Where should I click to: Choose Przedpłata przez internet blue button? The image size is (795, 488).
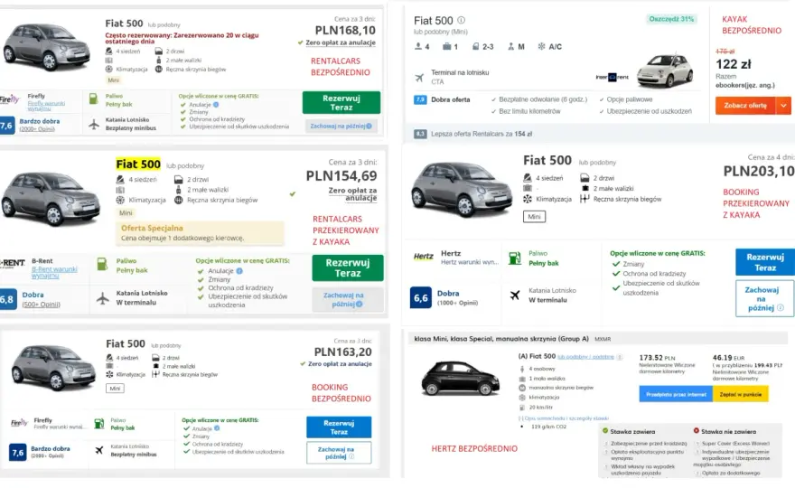tap(676, 394)
